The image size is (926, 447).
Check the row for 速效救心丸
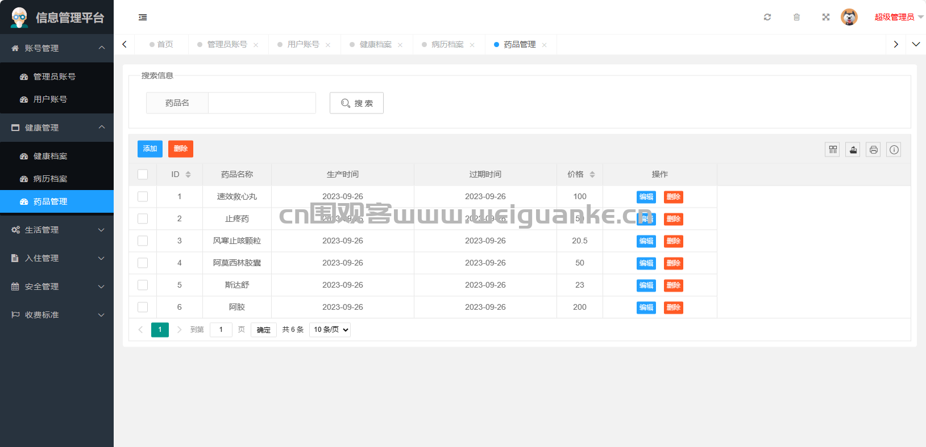tap(143, 197)
